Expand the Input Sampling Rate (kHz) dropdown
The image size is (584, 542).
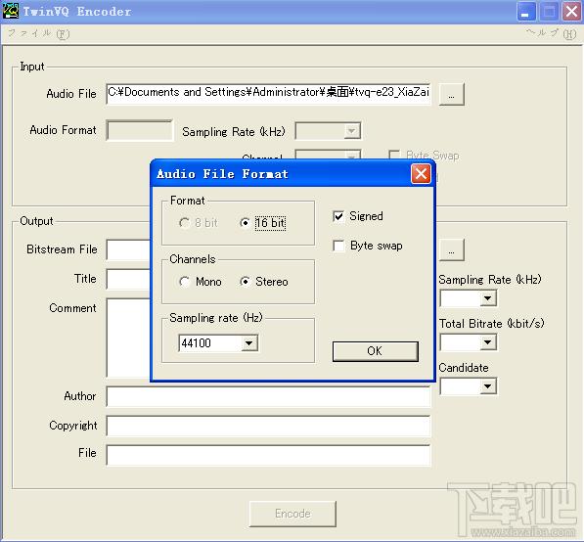click(x=351, y=131)
